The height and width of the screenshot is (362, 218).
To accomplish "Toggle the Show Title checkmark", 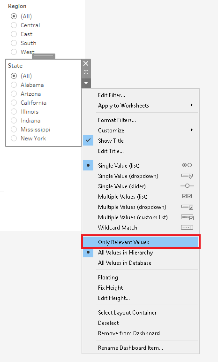I will 88,140.
